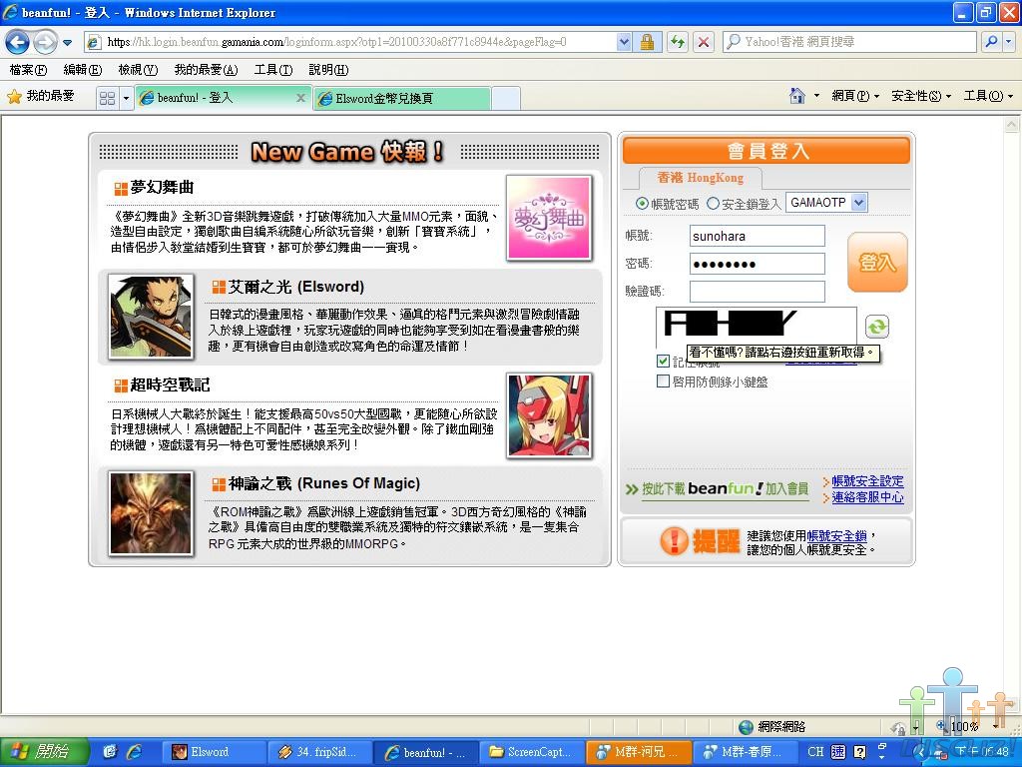Refresh the captcha image with green arrows icon
The width and height of the screenshot is (1022, 767).
tap(877, 327)
